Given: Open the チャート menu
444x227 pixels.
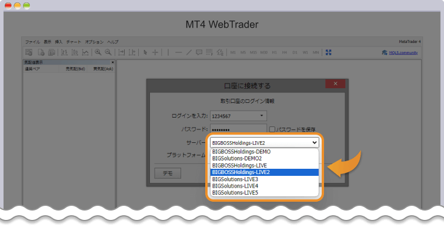Looking at the screenshot, I should (x=74, y=42).
